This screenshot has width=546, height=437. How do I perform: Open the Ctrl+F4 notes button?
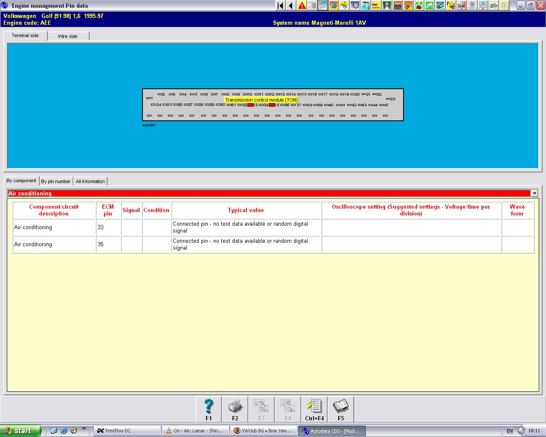[x=314, y=409]
